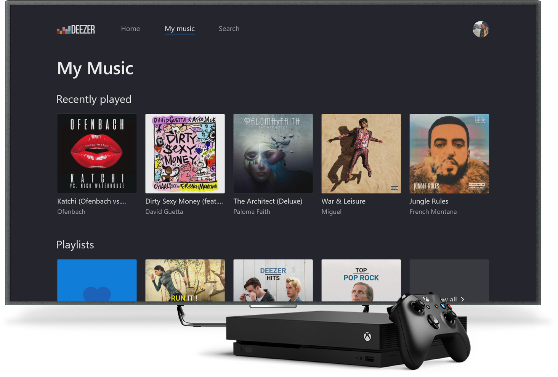The image size is (558, 377).
Task: Click the view all chevron arrow
Action: pos(462,299)
